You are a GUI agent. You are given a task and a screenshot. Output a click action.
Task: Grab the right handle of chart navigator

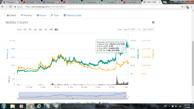[x=126, y=95]
